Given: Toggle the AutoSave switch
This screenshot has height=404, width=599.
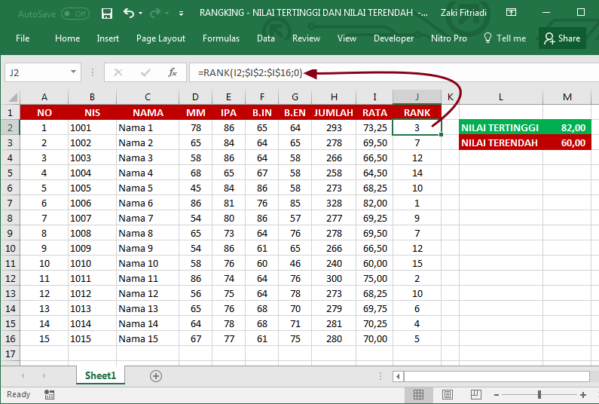Looking at the screenshot, I should coord(75,14).
